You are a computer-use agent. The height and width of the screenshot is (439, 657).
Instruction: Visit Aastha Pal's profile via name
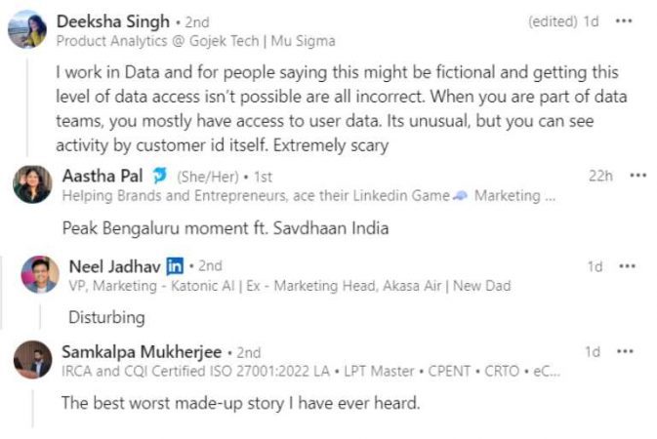(x=103, y=177)
